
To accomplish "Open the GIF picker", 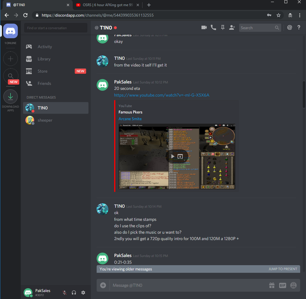I will [x=282, y=285].
